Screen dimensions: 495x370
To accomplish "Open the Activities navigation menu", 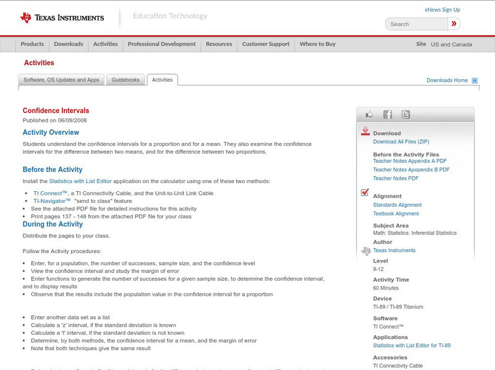I will tap(105, 44).
